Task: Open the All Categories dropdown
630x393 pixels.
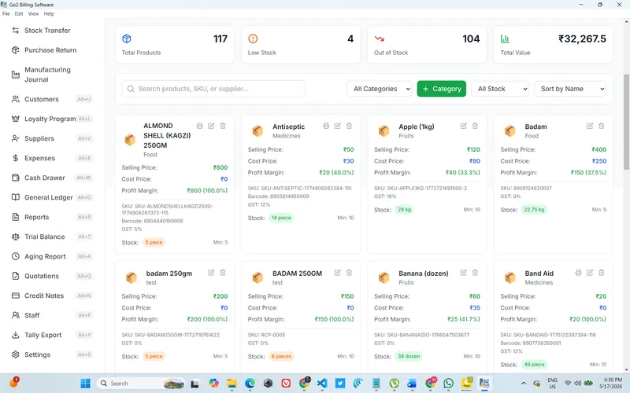Action: click(x=380, y=89)
